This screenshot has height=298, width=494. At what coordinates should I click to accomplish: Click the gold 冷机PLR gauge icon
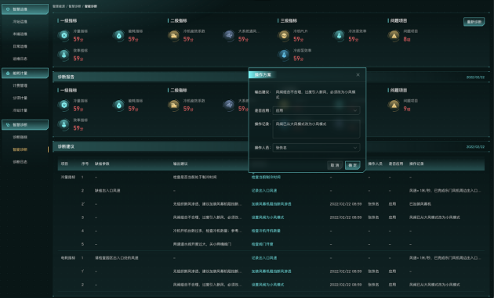click(284, 35)
